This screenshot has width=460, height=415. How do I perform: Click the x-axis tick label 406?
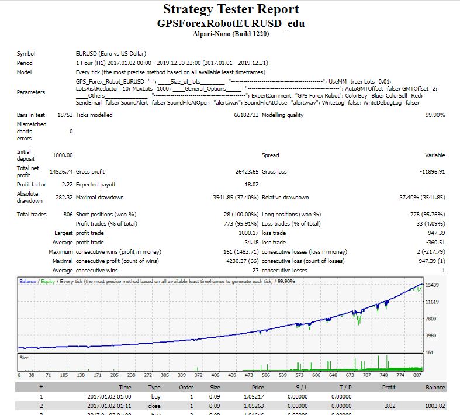[215, 375]
